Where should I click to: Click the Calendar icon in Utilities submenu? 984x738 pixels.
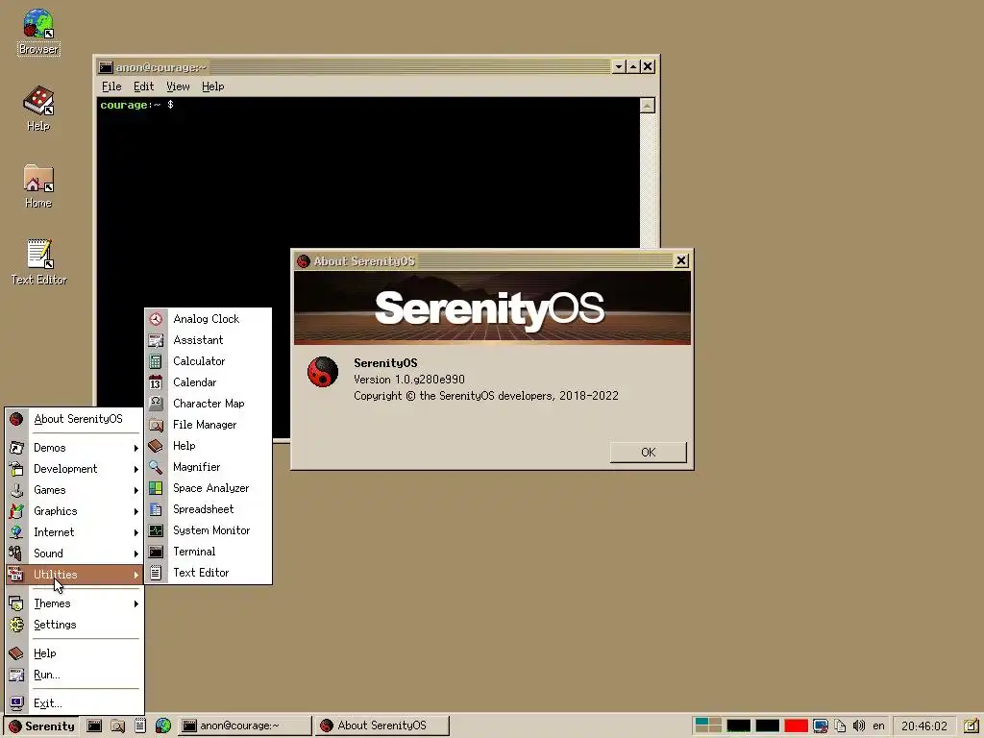(156, 382)
